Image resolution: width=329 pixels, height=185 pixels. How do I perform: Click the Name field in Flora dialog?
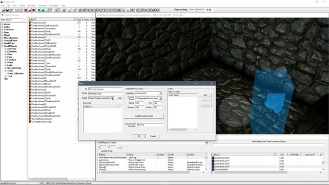(105, 94)
